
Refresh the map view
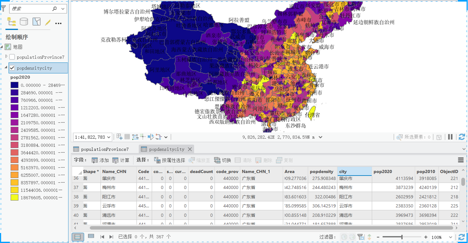coord(462,137)
